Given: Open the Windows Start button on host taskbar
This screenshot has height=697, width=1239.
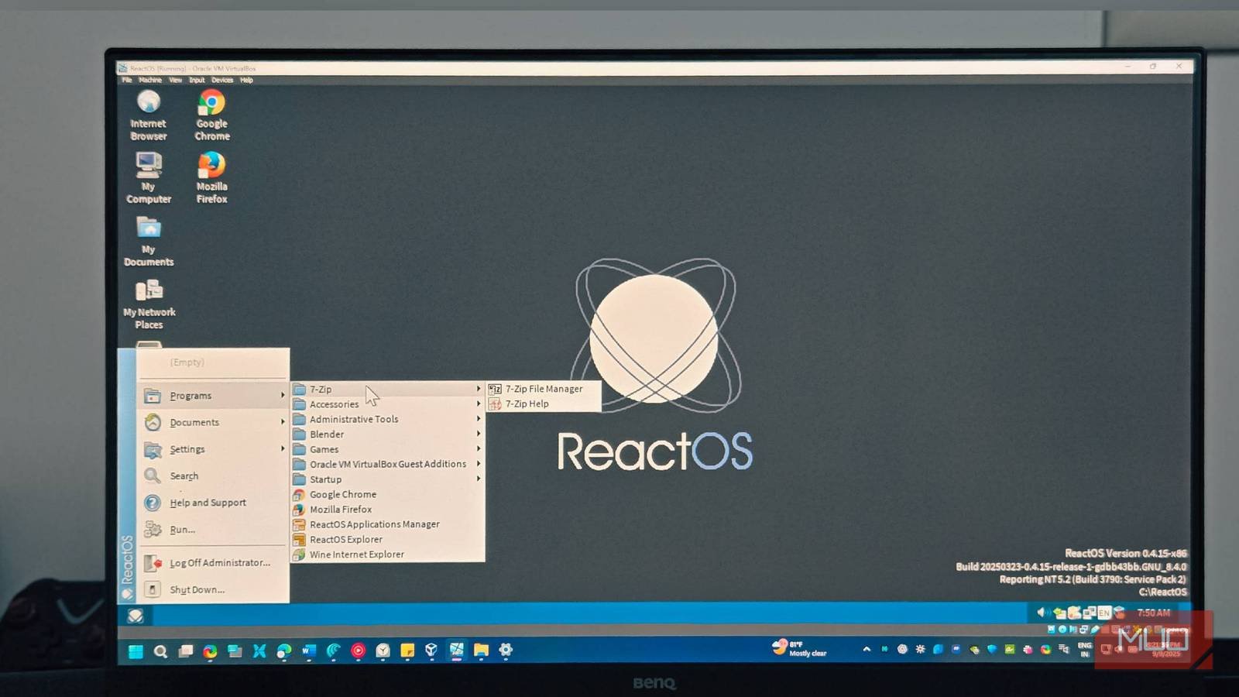Looking at the screenshot, I should coord(136,651).
